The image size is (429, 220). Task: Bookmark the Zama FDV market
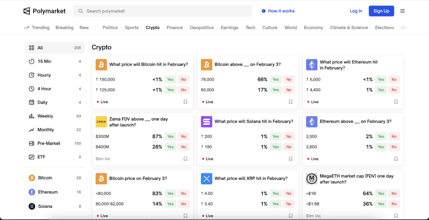pos(185,159)
